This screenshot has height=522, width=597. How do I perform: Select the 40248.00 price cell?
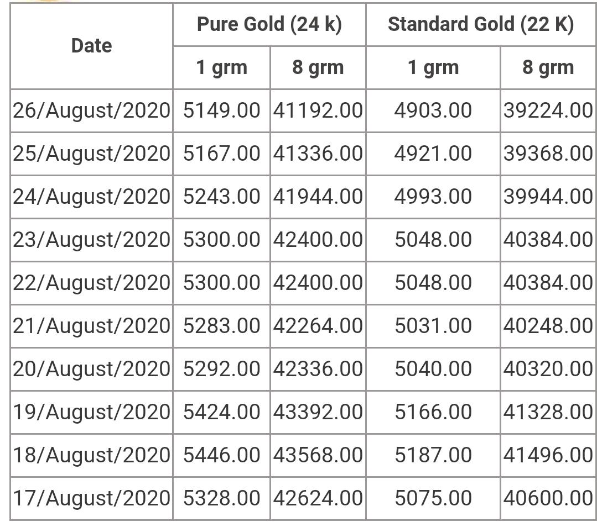pos(548,326)
